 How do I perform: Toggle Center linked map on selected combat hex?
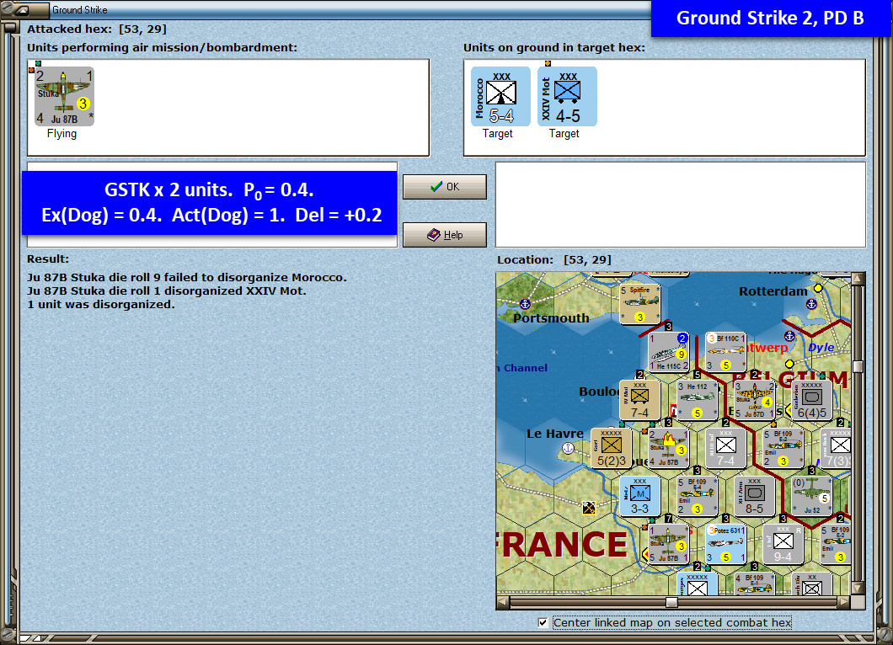point(543,622)
